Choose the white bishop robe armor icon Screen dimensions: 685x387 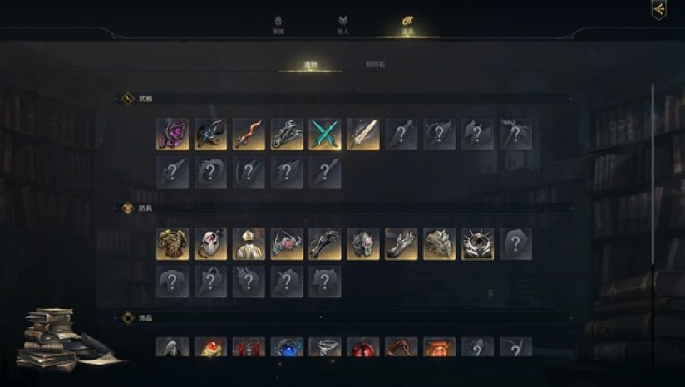(249, 244)
